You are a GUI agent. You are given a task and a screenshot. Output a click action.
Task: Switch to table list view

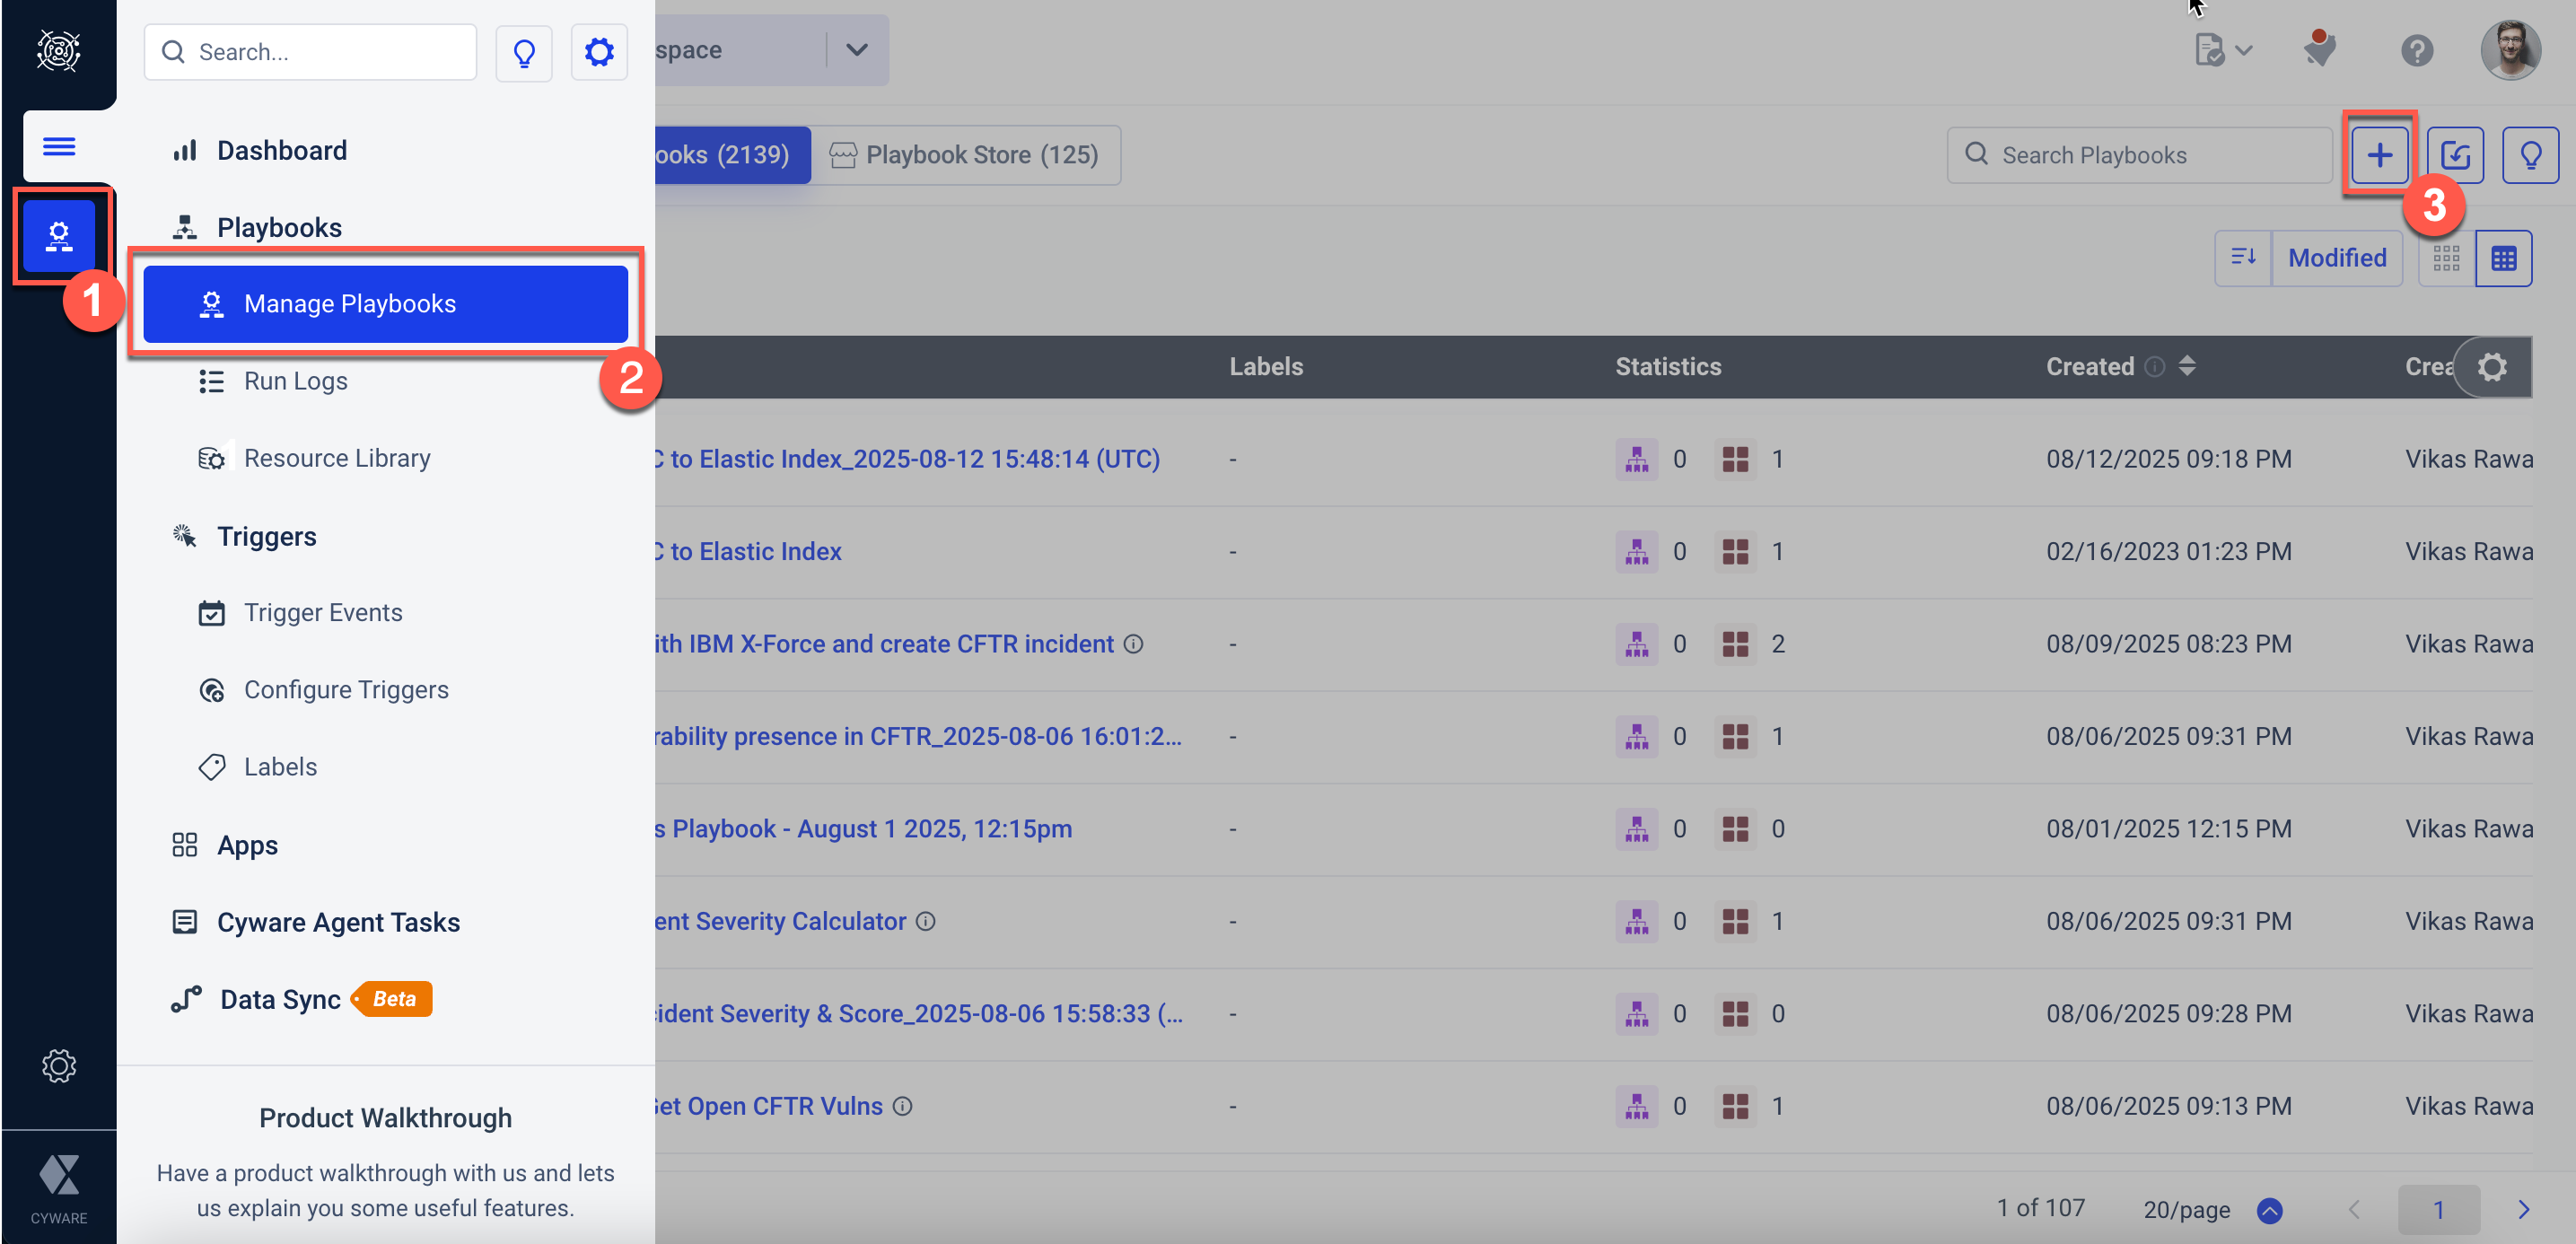2503,258
